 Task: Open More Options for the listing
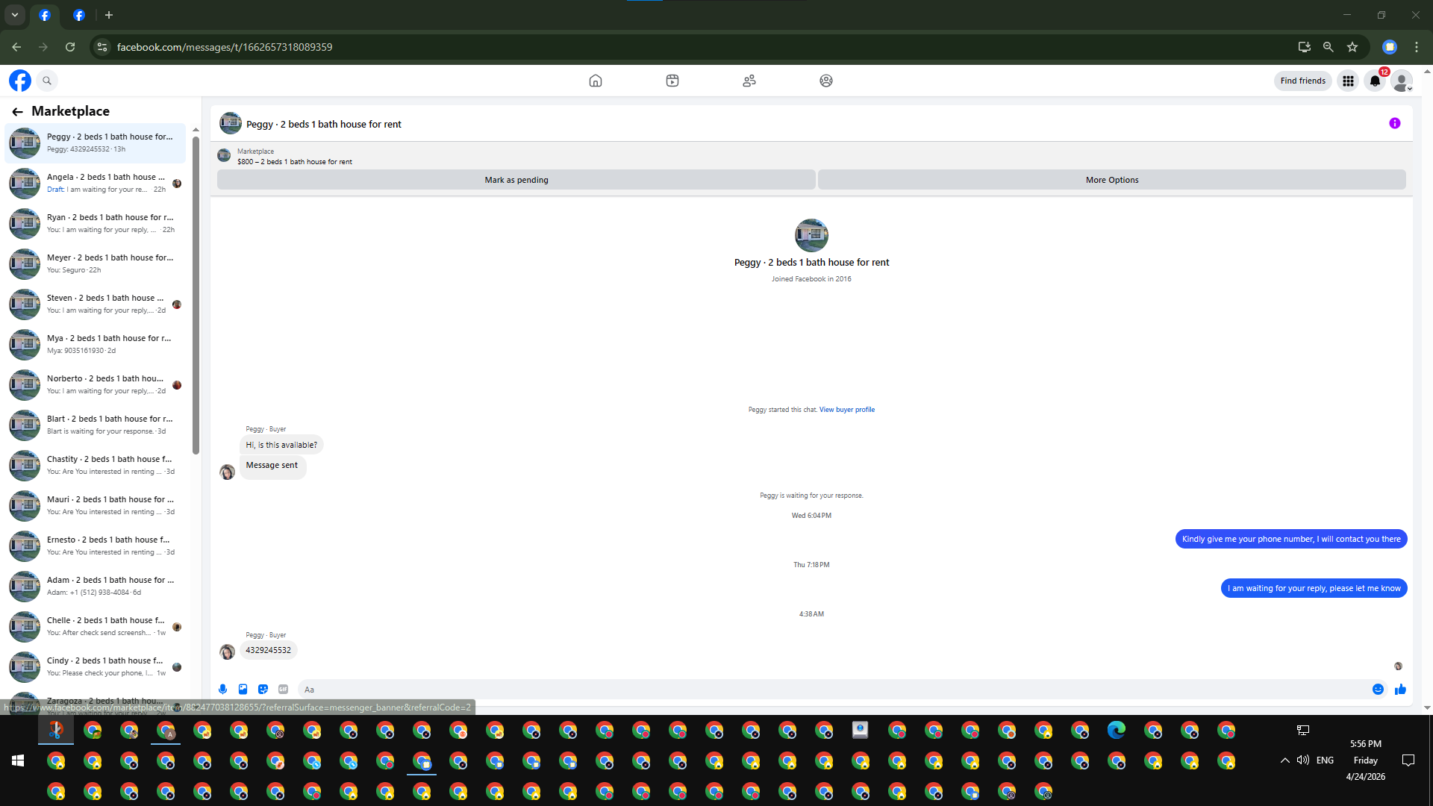click(x=1112, y=180)
